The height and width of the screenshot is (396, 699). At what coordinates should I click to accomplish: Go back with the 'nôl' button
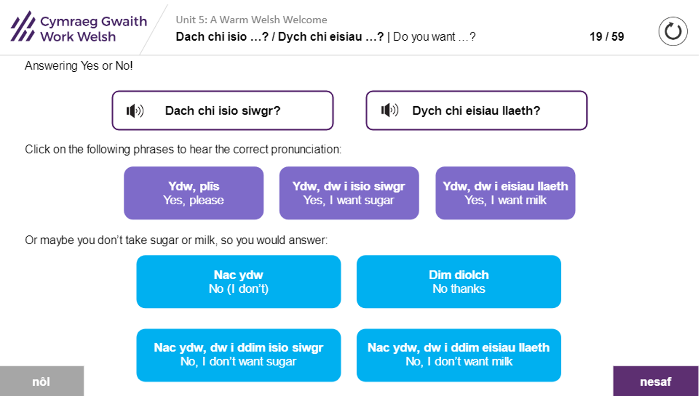tap(42, 381)
